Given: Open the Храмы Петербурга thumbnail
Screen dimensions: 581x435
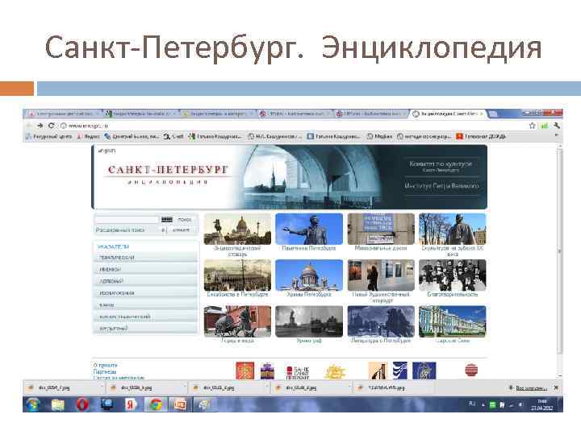Looking at the screenshot, I should coord(309,275).
